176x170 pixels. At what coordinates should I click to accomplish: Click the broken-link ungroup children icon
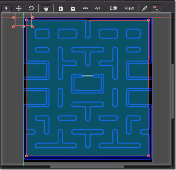(x=98, y=8)
